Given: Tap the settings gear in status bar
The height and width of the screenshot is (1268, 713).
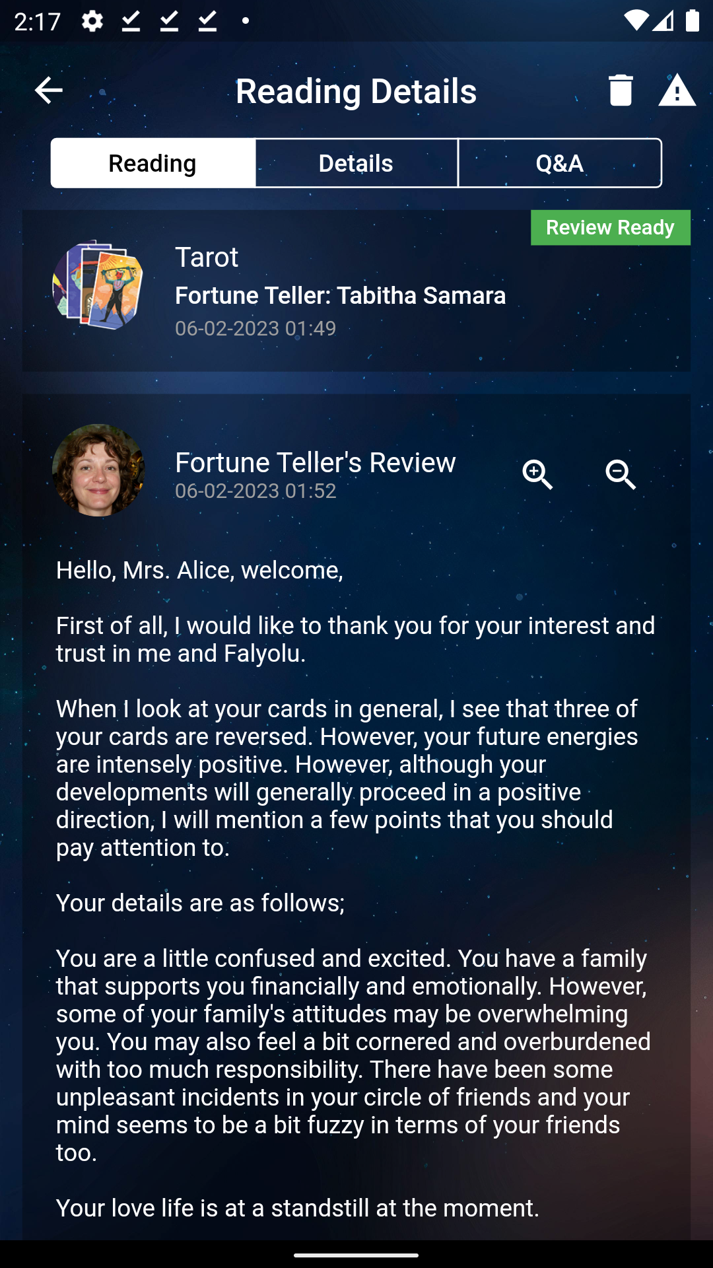Looking at the screenshot, I should pyautogui.click(x=92, y=21).
